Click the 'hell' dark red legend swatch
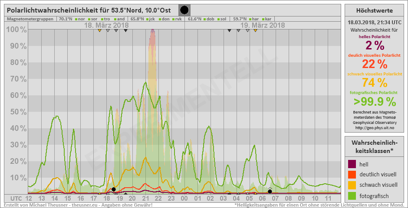 pyautogui.click(x=352, y=164)
